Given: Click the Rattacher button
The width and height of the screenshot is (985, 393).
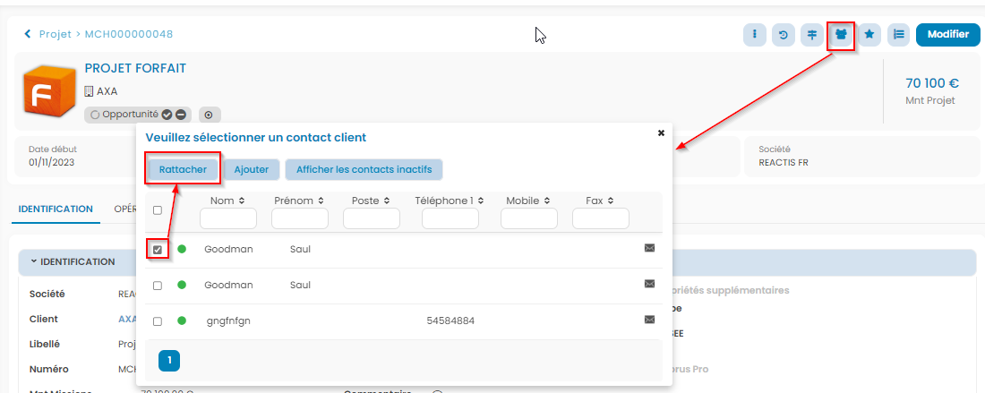Looking at the screenshot, I should 183,169.
